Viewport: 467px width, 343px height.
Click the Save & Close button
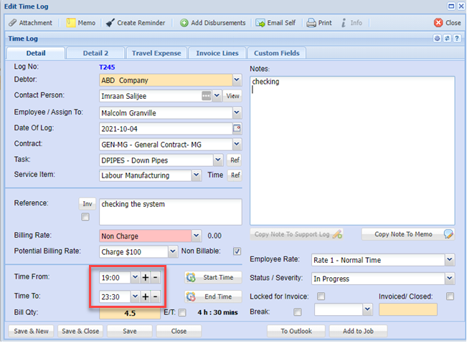(81, 331)
